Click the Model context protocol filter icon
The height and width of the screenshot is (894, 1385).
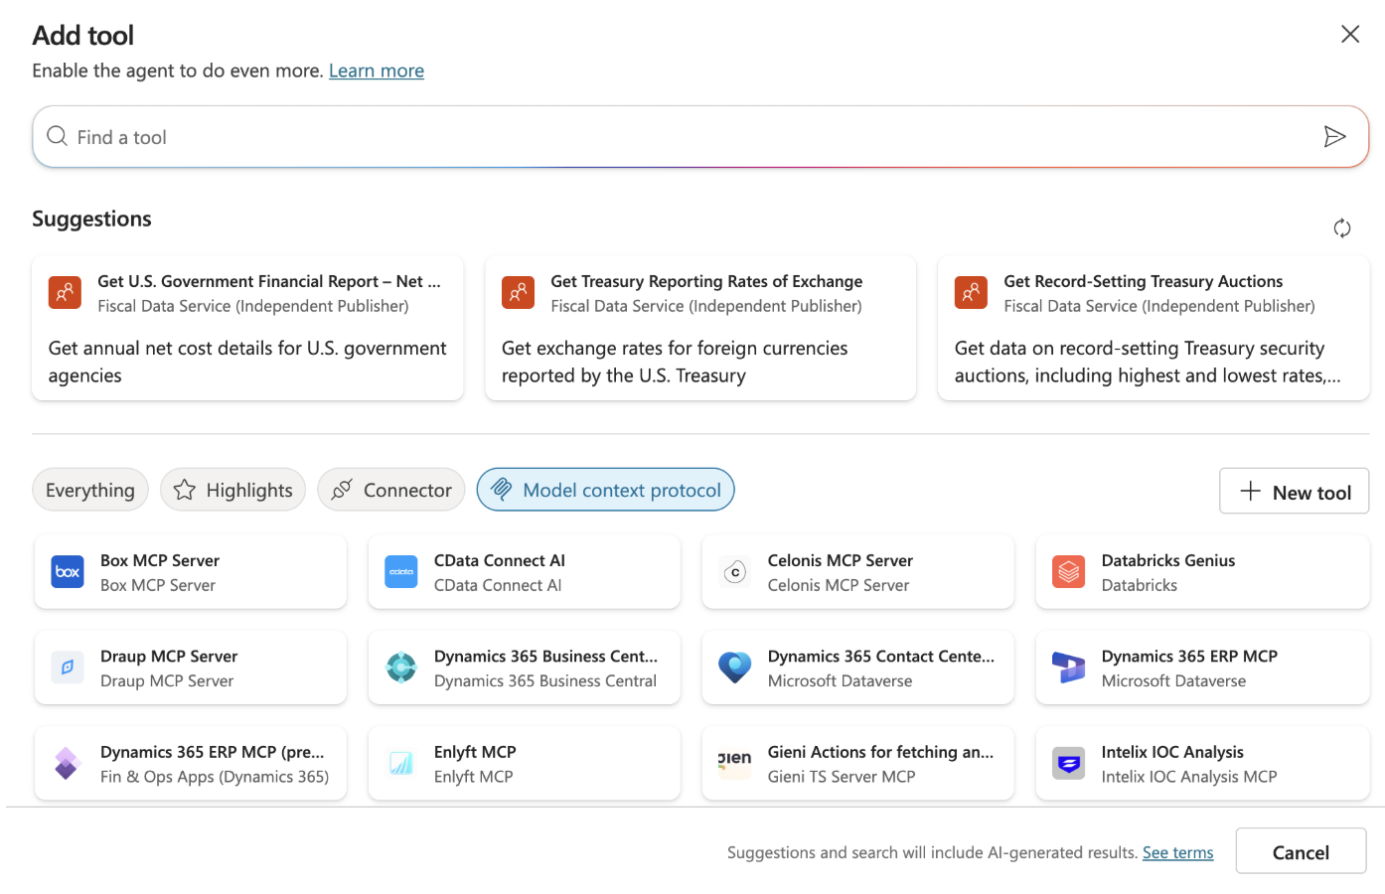coord(502,490)
